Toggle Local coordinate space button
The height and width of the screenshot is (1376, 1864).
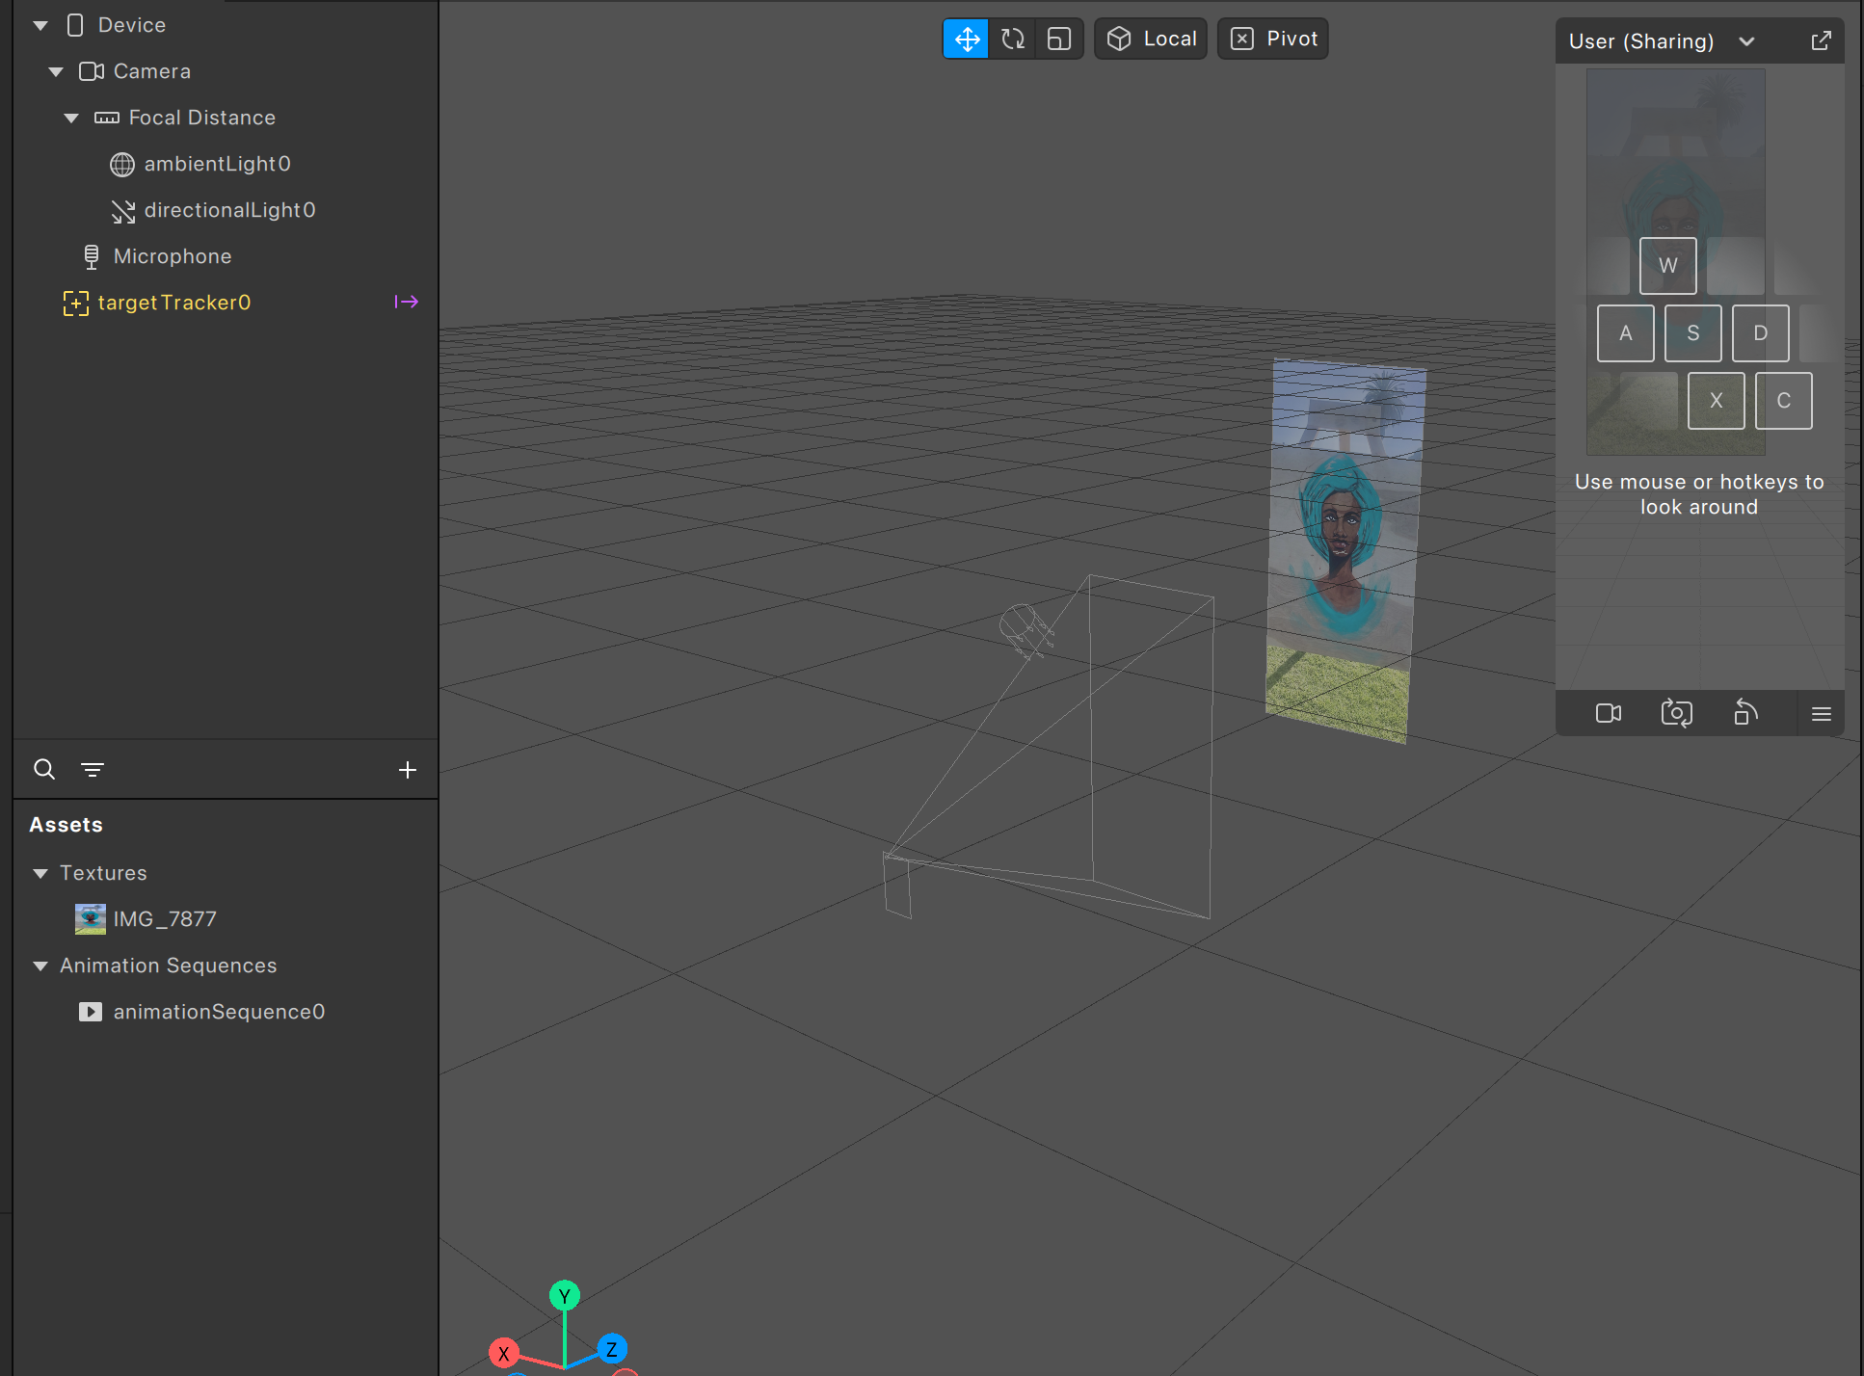pyautogui.click(x=1151, y=40)
